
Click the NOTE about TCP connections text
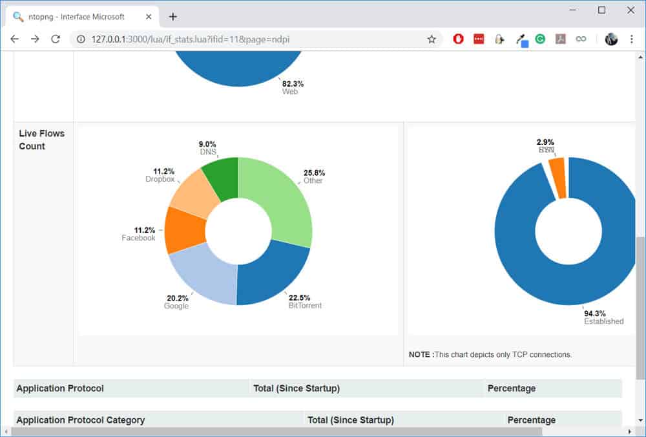490,354
